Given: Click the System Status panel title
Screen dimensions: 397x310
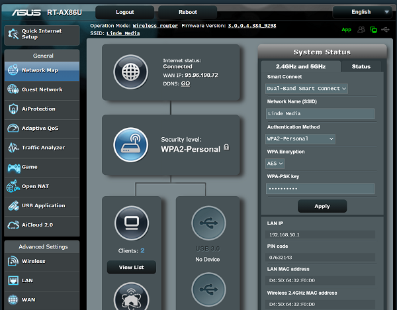Looking at the screenshot, I should (x=322, y=52).
